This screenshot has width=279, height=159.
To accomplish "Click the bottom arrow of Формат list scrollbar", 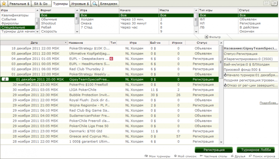I will point(77,31).
